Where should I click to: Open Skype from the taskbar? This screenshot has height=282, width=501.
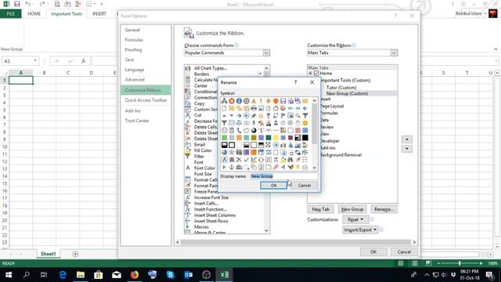tap(171, 275)
